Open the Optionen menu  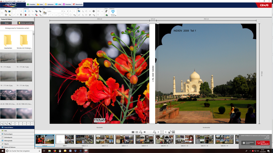49,4
